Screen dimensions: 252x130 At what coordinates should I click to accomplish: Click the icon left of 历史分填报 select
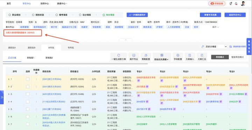pyautogui.click(x=203, y=47)
